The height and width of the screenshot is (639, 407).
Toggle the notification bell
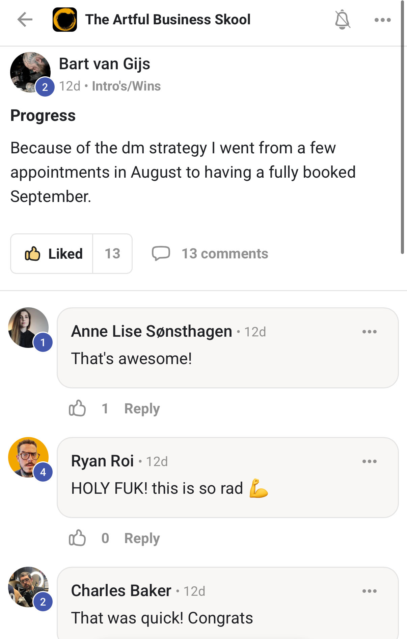coord(342,20)
